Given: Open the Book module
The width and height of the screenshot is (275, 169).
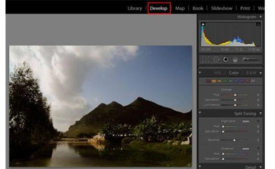Looking at the screenshot, I should pyautogui.click(x=198, y=8).
